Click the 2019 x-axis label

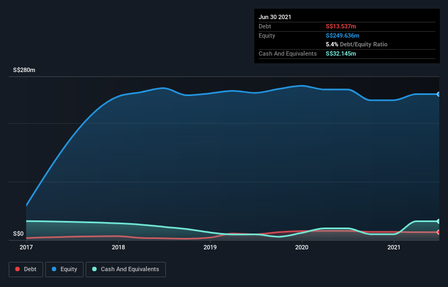pos(210,247)
